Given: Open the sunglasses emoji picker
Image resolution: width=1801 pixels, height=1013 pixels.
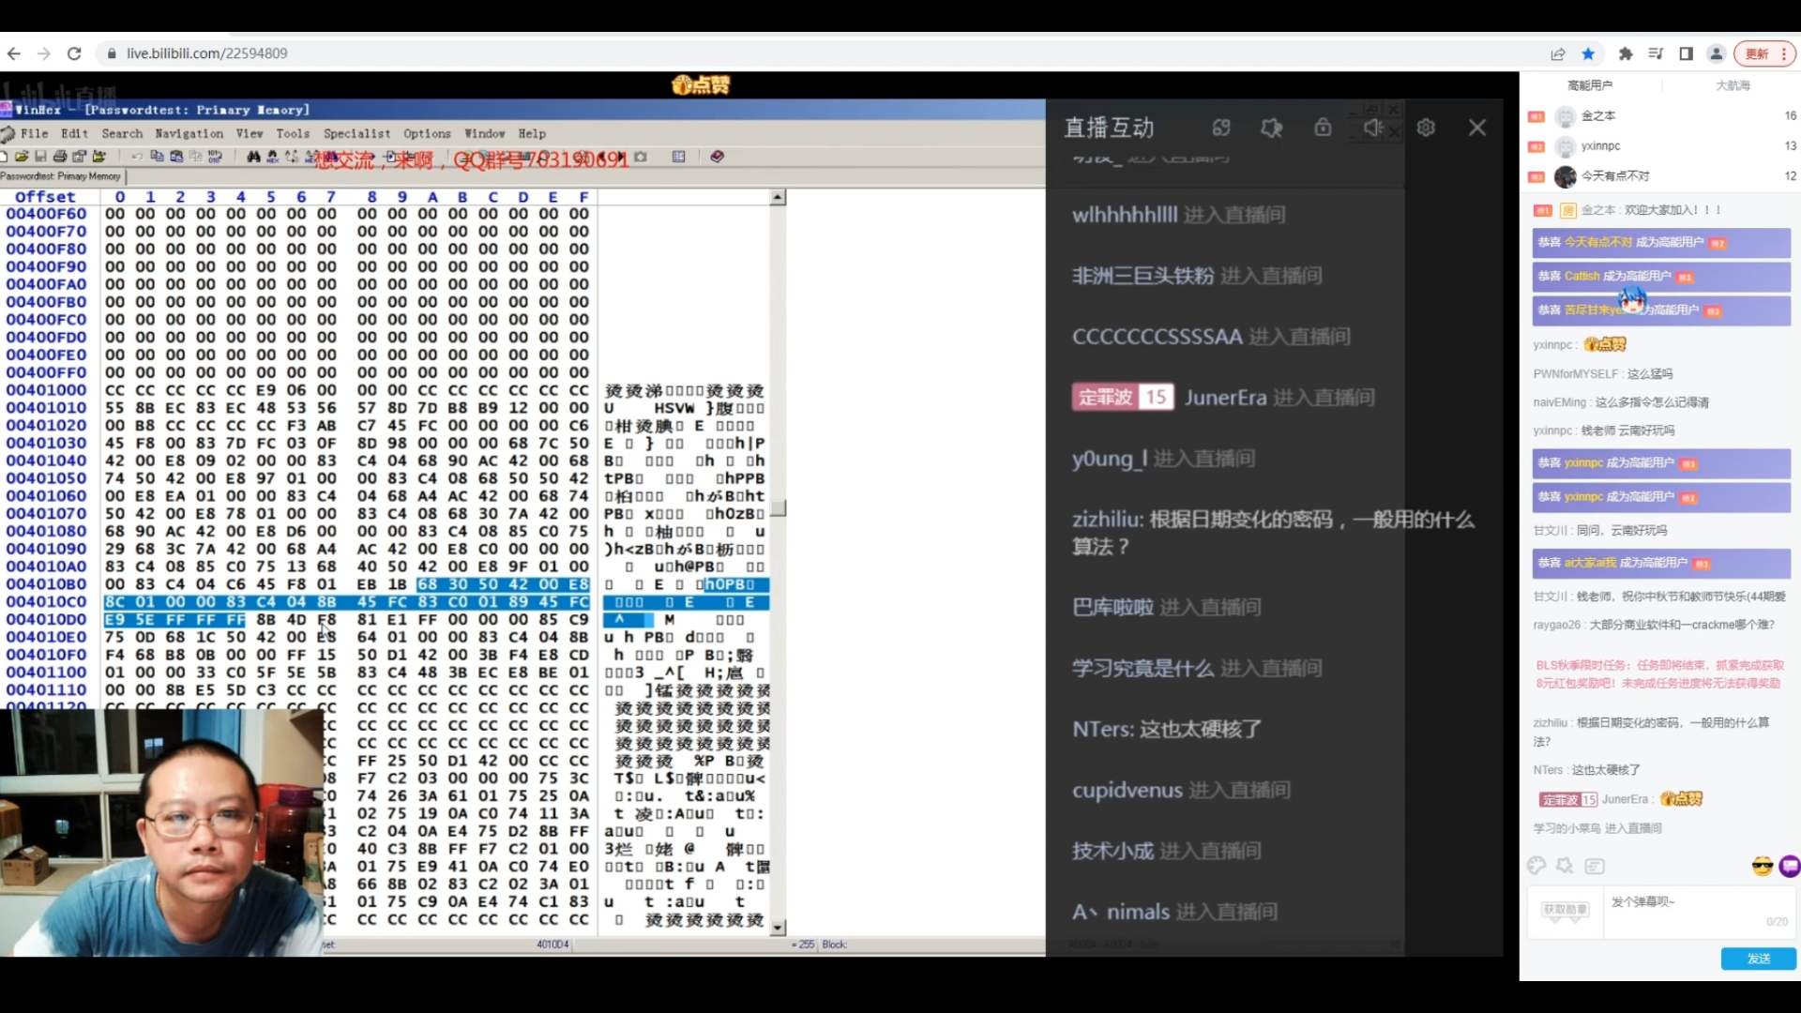Looking at the screenshot, I should (x=1763, y=867).
